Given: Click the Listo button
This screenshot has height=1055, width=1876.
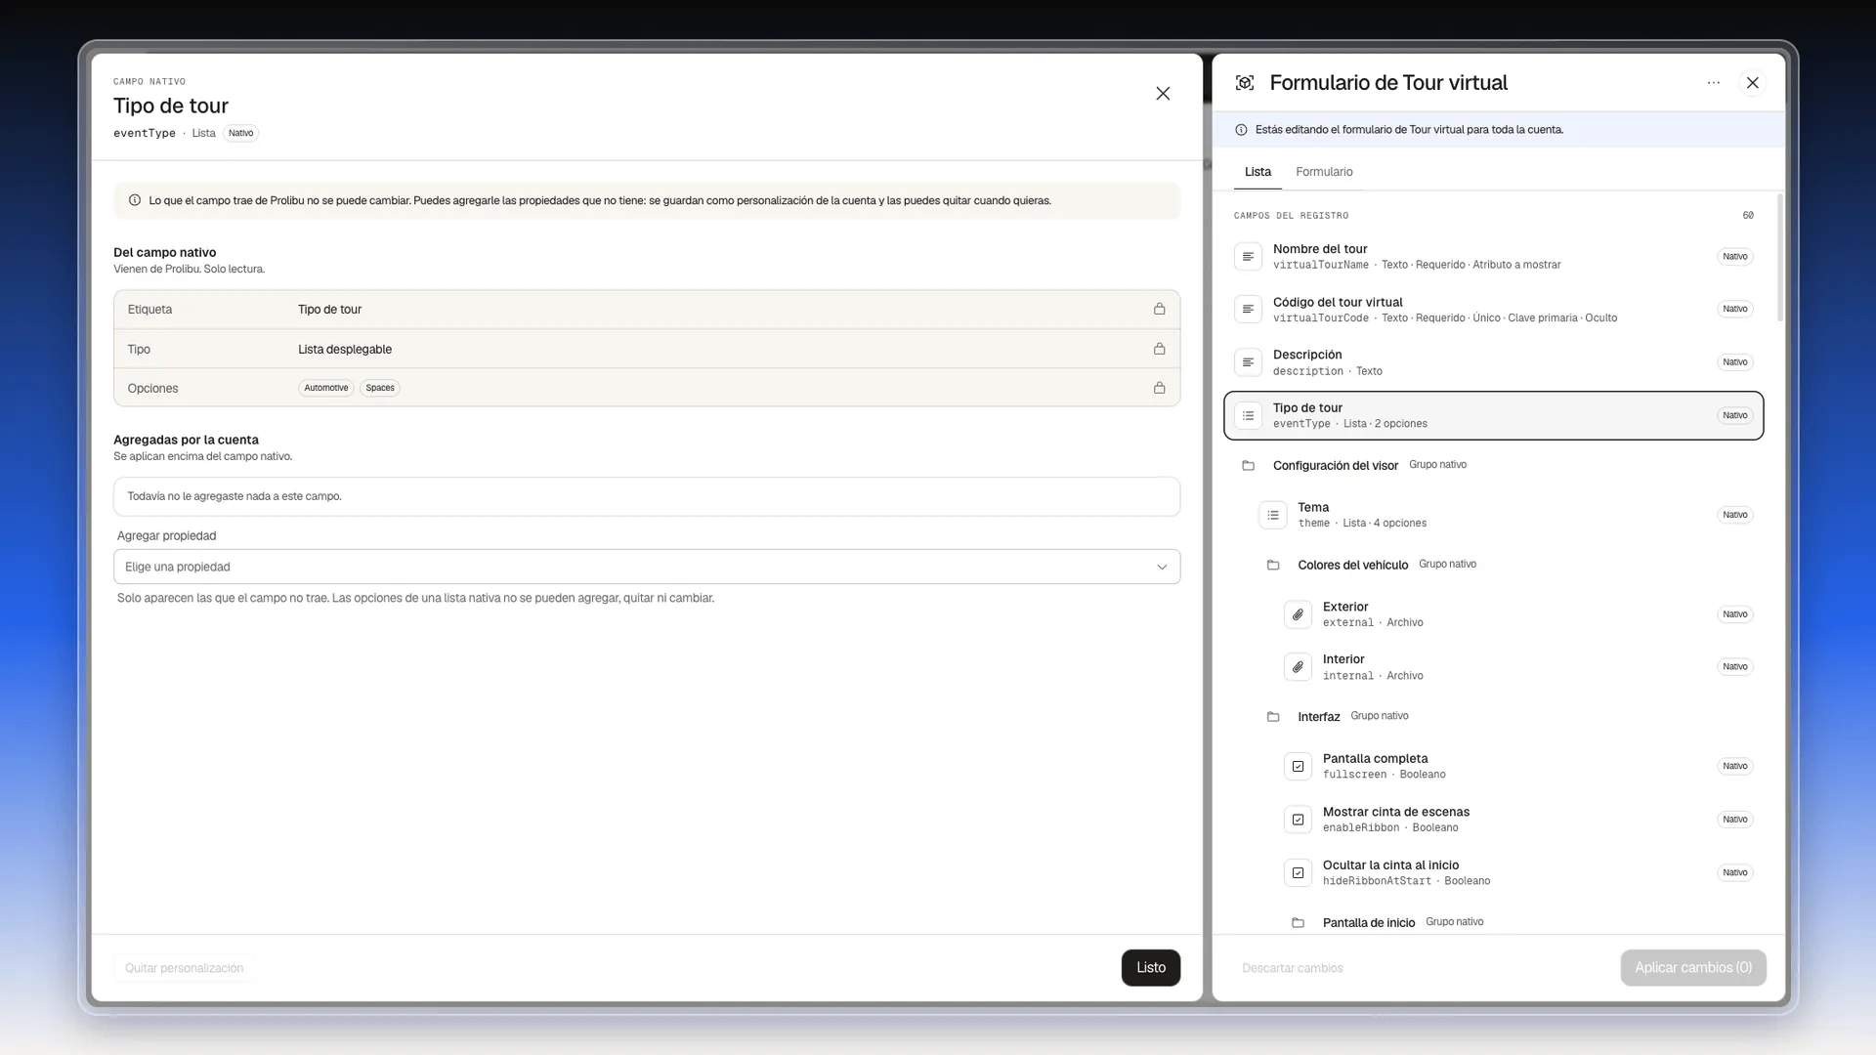Looking at the screenshot, I should pos(1151,967).
